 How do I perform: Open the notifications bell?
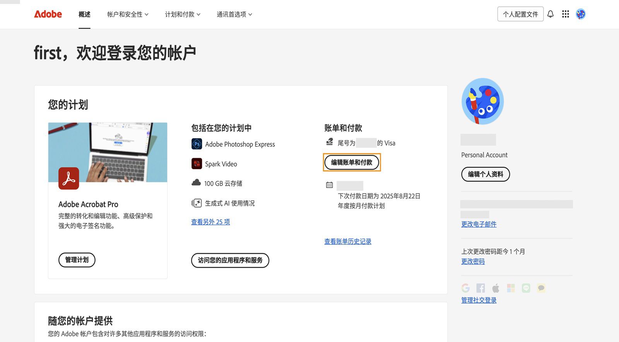(x=550, y=14)
